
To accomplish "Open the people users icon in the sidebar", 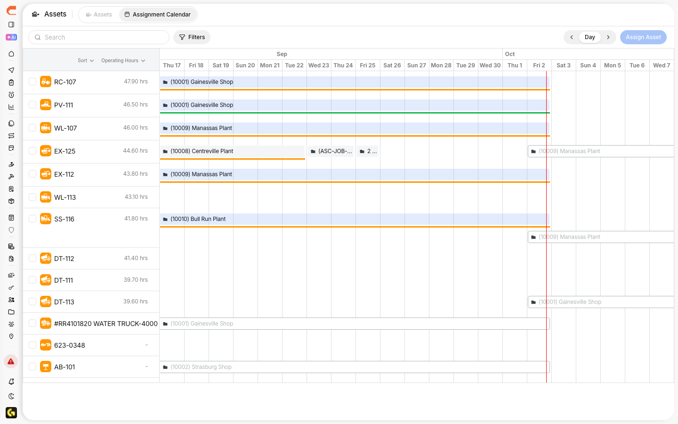I will point(11,300).
